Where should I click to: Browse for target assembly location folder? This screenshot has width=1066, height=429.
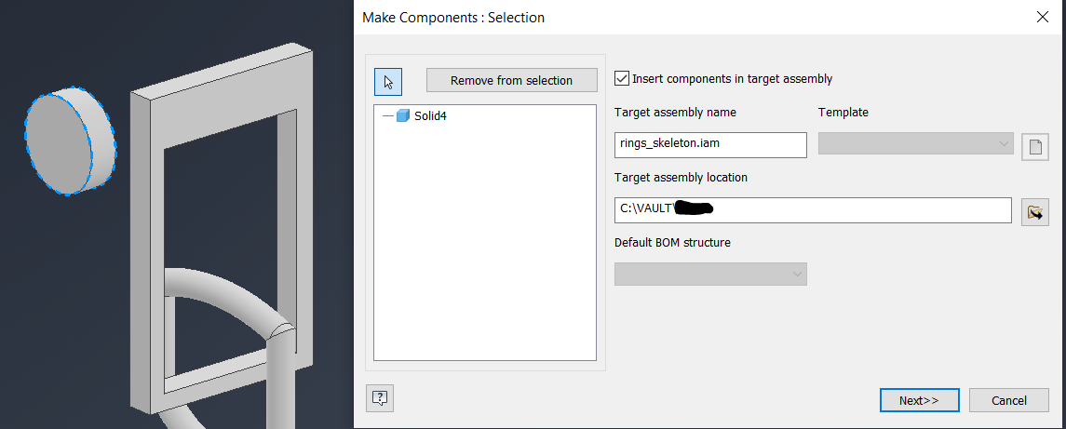pos(1034,212)
